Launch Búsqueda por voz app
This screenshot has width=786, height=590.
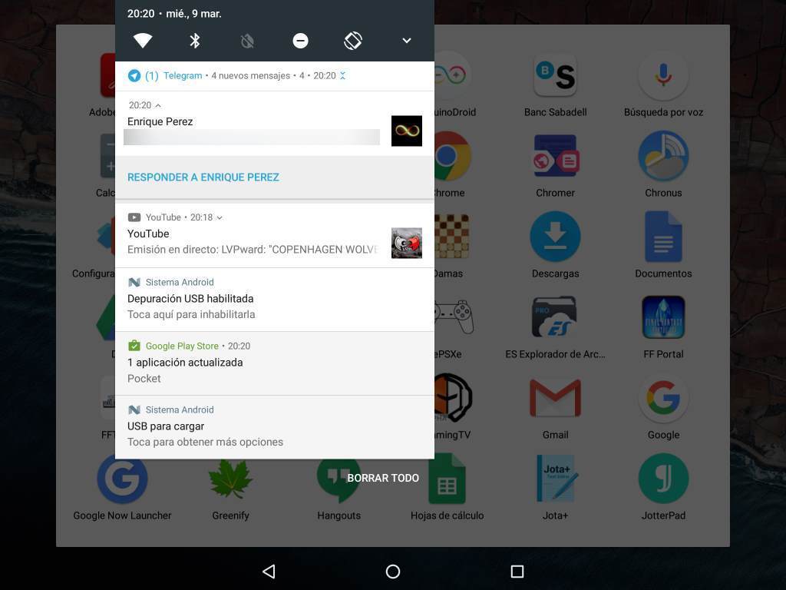point(663,85)
